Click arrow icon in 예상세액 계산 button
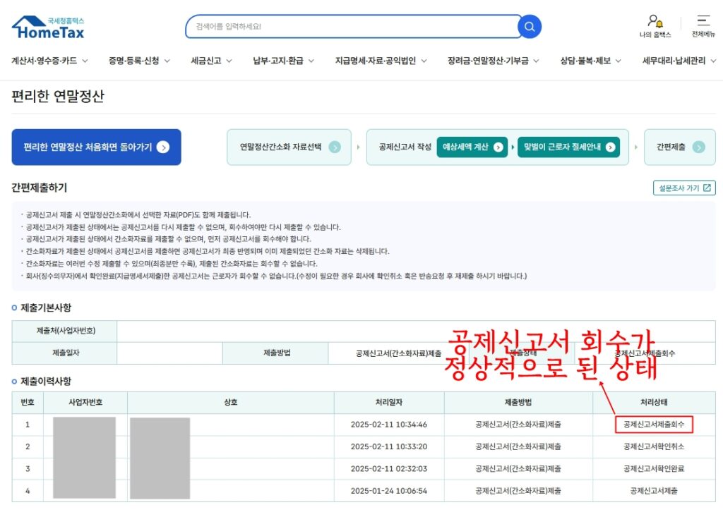This screenshot has width=723, height=517. 498,147
